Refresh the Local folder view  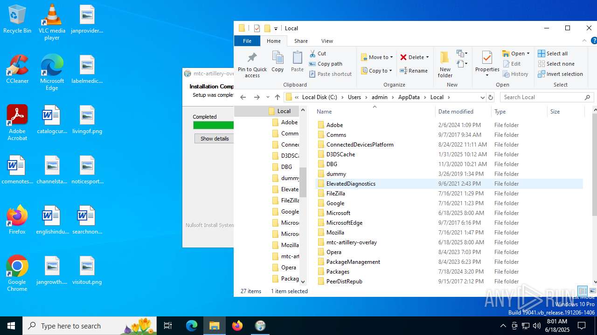pos(491,97)
